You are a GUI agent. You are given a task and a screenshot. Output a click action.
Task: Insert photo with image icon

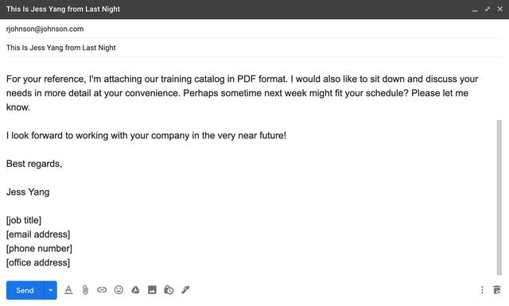(152, 290)
